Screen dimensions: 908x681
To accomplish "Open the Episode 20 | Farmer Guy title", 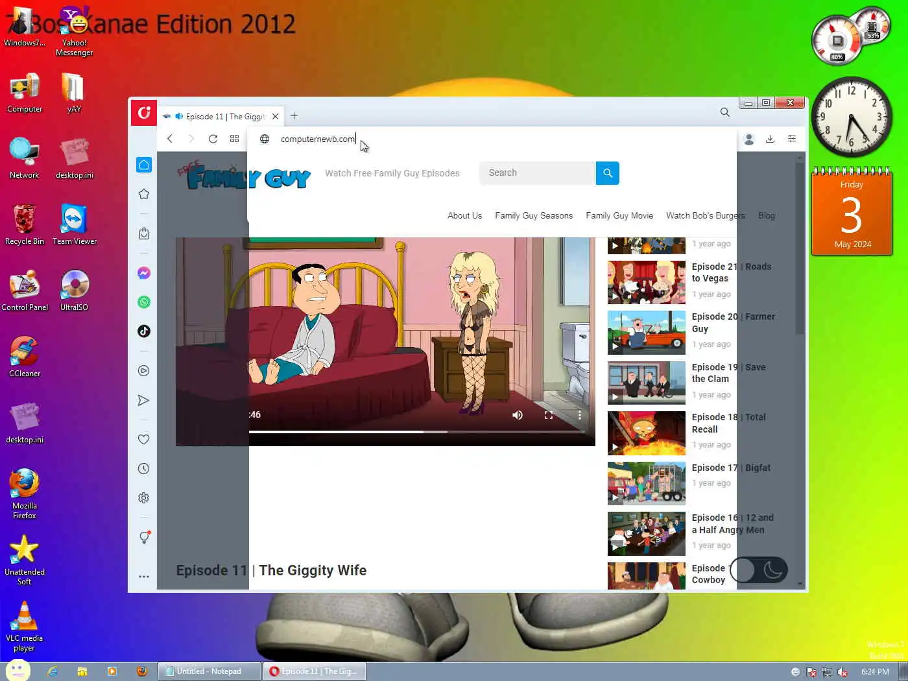I will [x=734, y=322].
